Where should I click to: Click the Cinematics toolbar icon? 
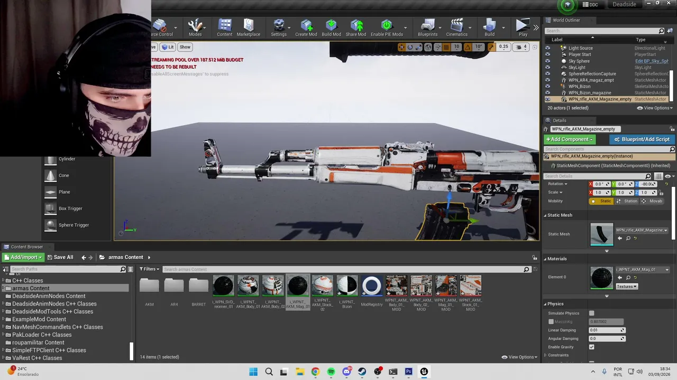[456, 27]
